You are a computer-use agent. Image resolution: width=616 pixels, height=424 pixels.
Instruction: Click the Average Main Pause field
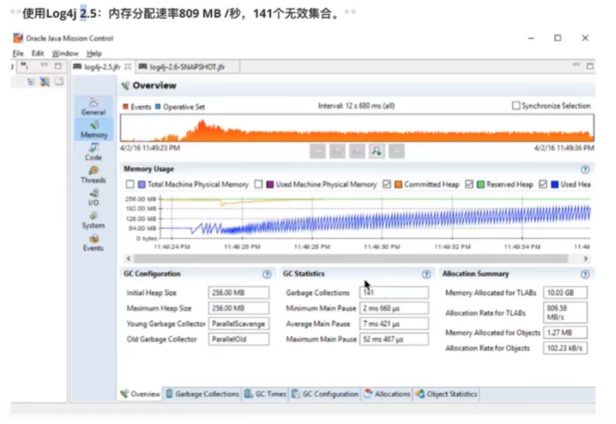(x=394, y=323)
